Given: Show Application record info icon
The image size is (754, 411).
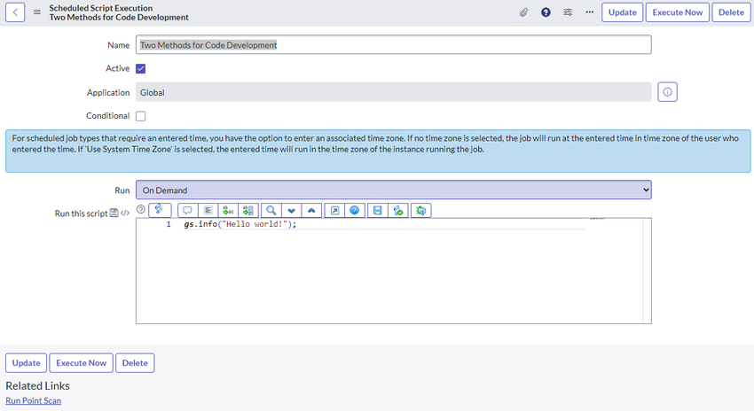Looking at the screenshot, I should tap(667, 92).
